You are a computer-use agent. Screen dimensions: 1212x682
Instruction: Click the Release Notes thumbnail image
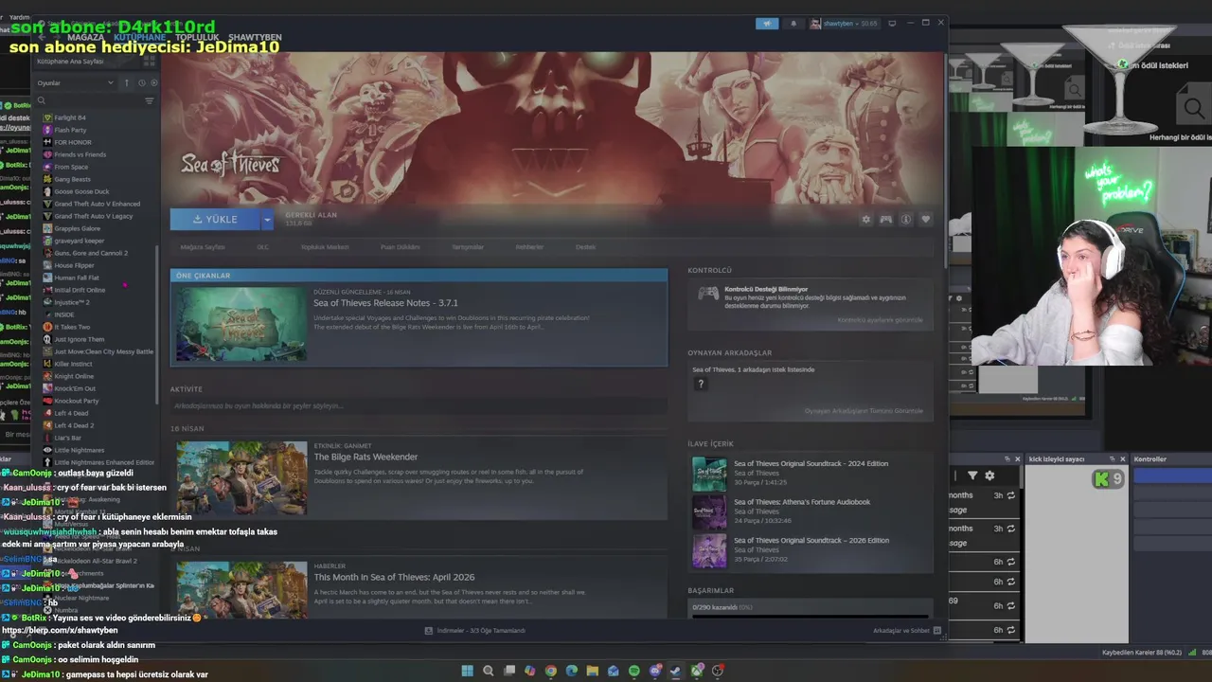pos(241,324)
